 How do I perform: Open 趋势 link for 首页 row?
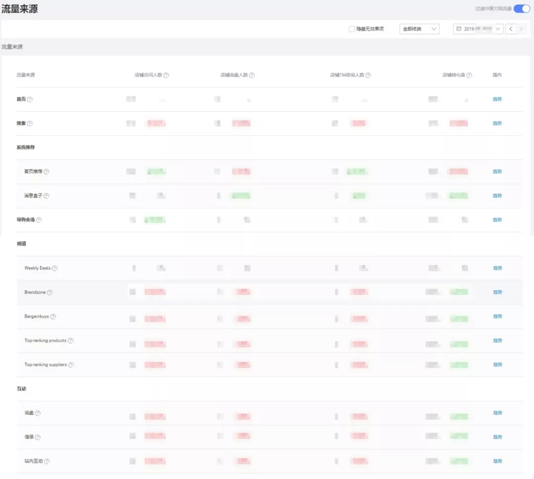tap(497, 99)
